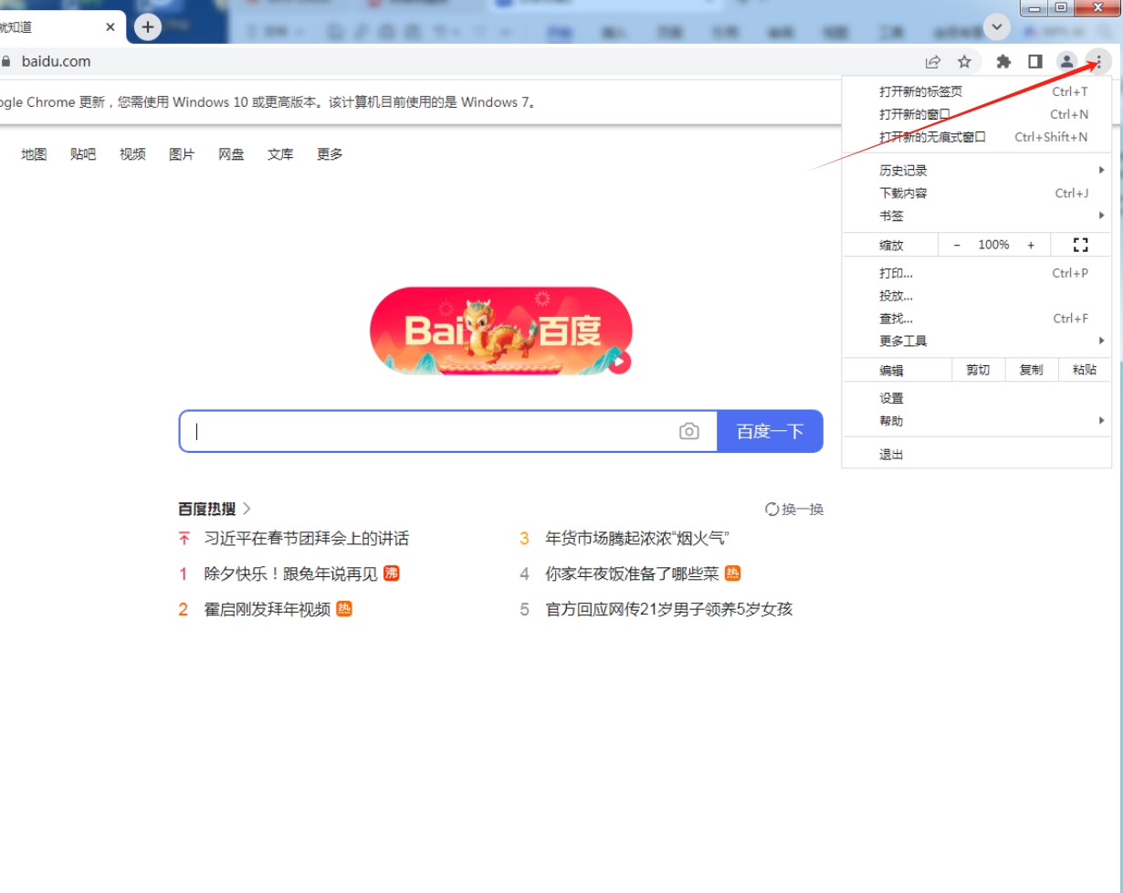1123x893 pixels.
Task: Refresh hot searches with 换一换
Action: point(793,509)
